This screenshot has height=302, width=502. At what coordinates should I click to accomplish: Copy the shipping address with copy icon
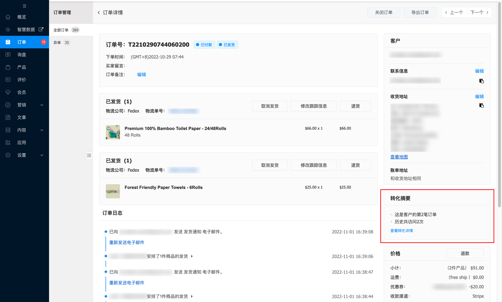coord(481,105)
